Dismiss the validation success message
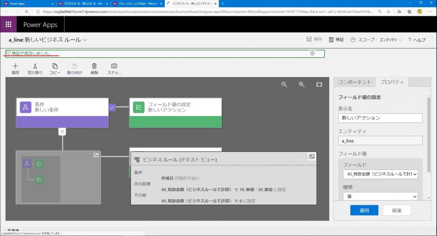Viewport: 437px width, 236px height. (312, 53)
